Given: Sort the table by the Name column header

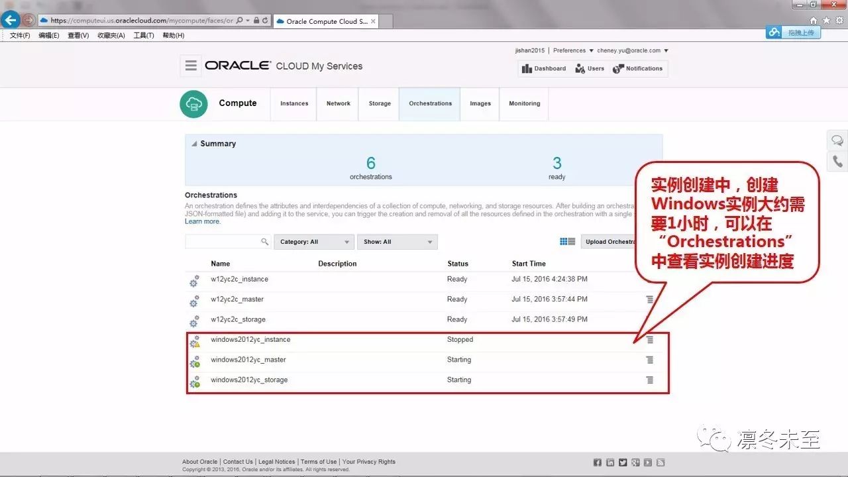Looking at the screenshot, I should (x=221, y=264).
